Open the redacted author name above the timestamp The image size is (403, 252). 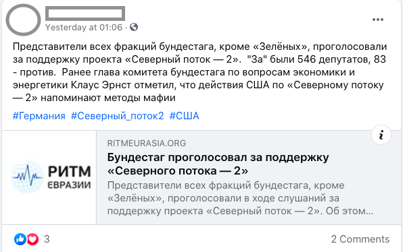(x=85, y=13)
